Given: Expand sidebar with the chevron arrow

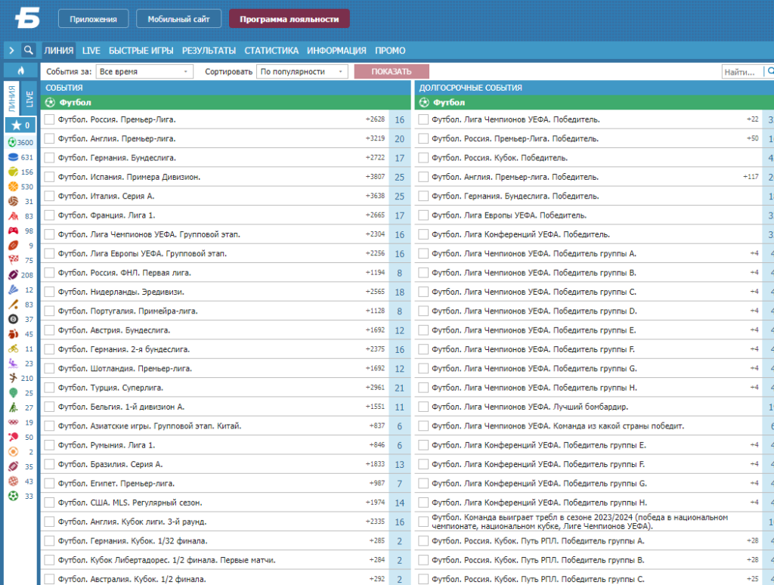Looking at the screenshot, I should tap(11, 51).
